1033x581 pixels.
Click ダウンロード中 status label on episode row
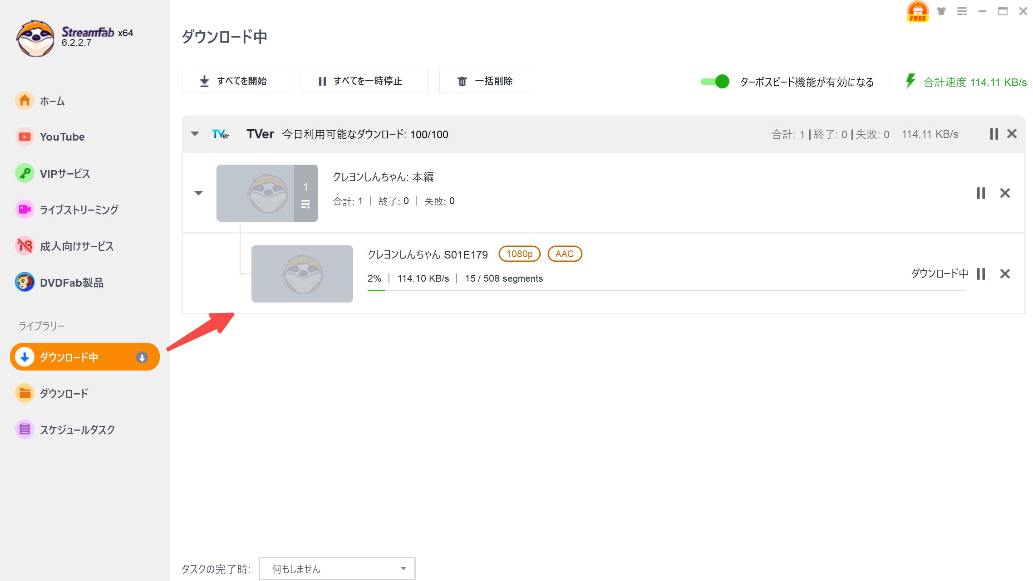[x=940, y=273]
